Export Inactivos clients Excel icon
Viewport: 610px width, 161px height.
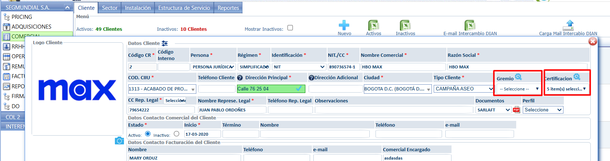pyautogui.click(x=405, y=25)
